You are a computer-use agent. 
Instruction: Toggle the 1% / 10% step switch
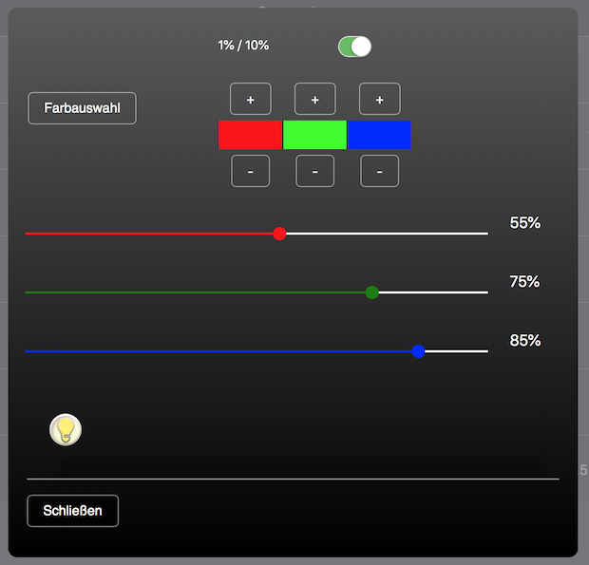[x=354, y=47]
